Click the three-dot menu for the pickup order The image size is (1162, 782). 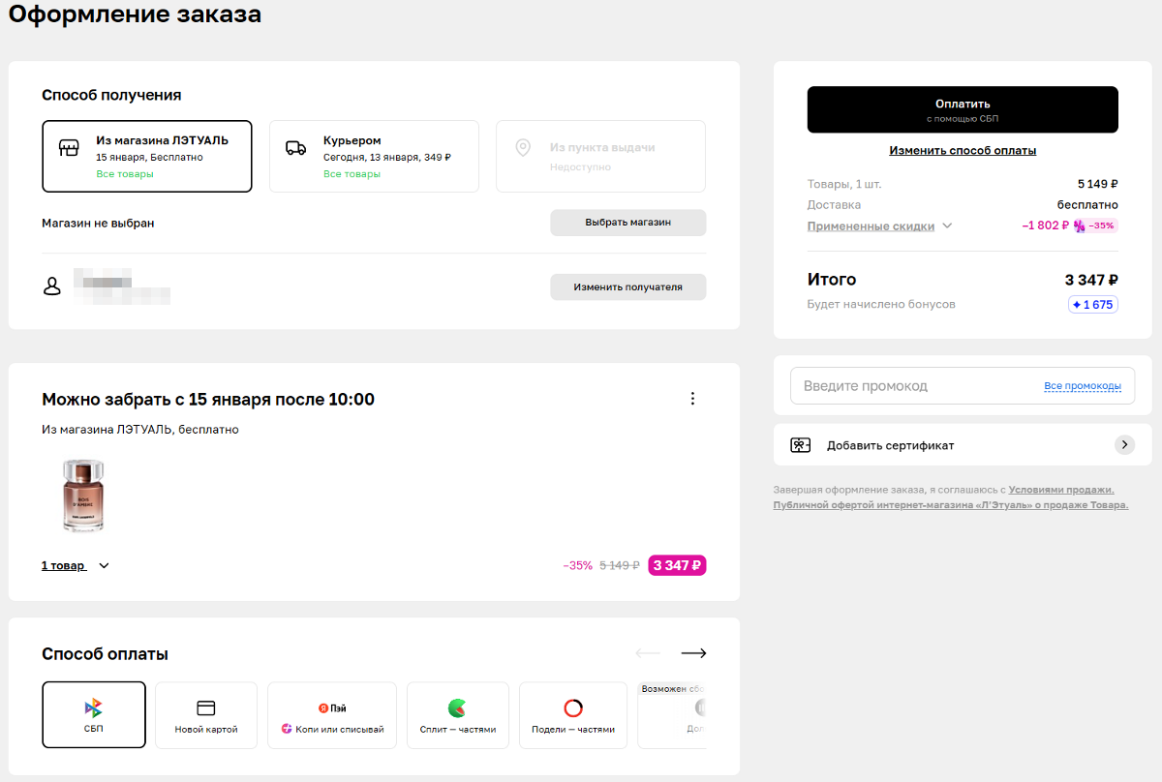[x=691, y=399]
